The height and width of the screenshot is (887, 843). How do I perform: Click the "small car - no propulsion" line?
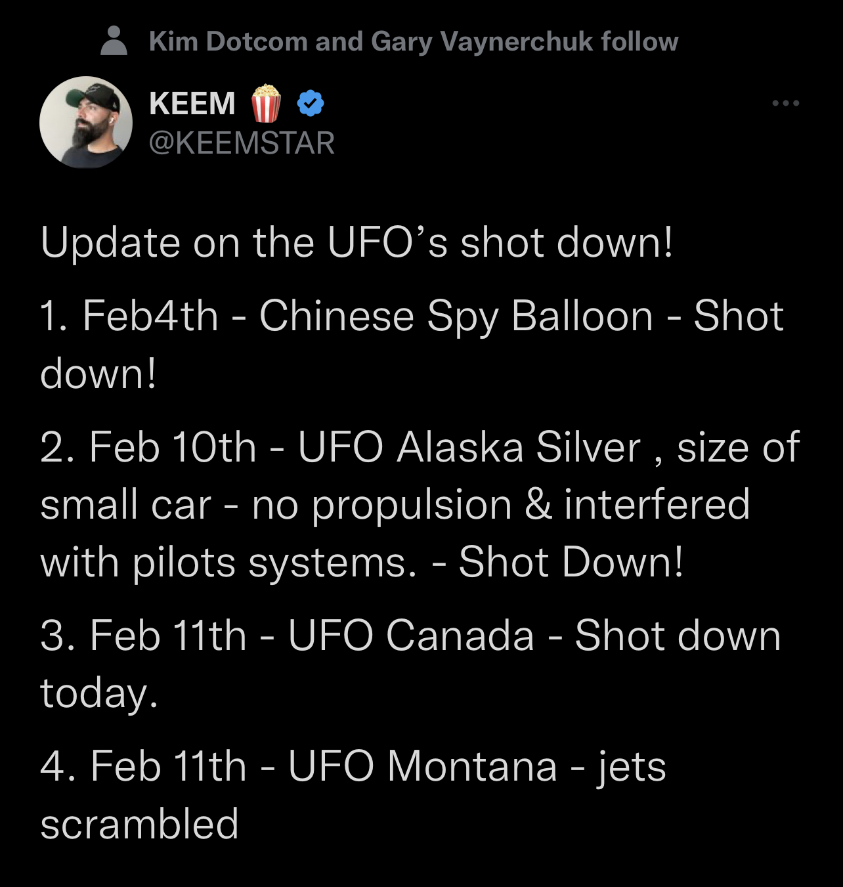pos(395,505)
